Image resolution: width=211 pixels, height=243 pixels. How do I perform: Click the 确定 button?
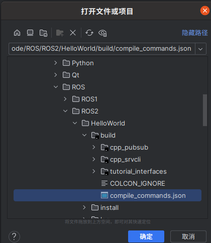(146, 236)
